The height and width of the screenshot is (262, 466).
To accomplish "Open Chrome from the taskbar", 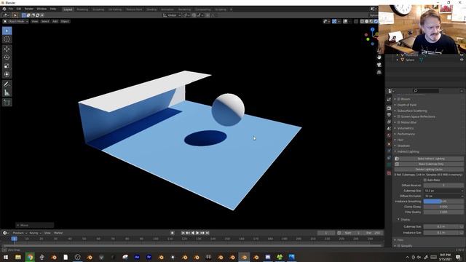I will [x=30, y=257].
